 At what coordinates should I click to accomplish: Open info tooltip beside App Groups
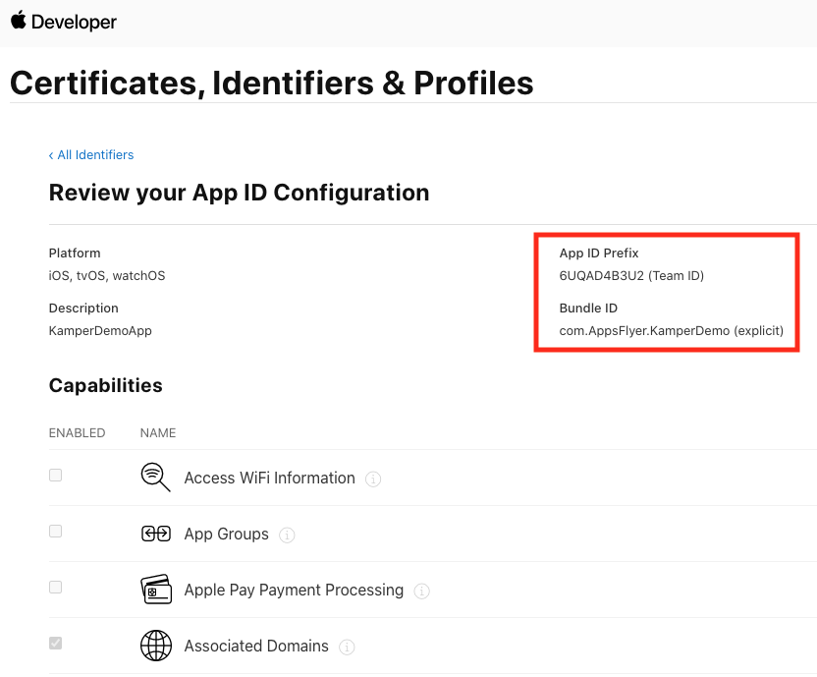pos(287,536)
